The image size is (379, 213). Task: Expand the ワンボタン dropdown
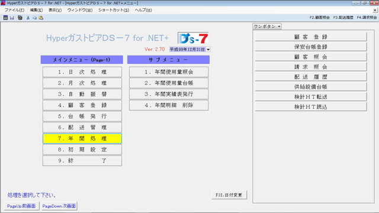click(267, 26)
